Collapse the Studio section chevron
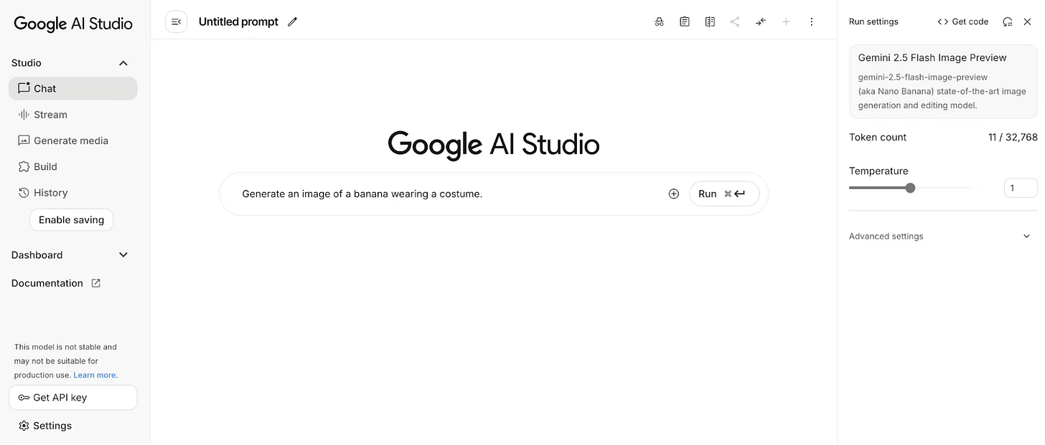1045x445 pixels. coord(123,63)
